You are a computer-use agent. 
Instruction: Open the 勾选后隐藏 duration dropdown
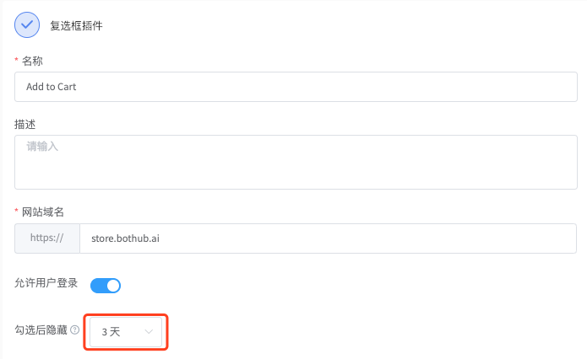point(126,332)
